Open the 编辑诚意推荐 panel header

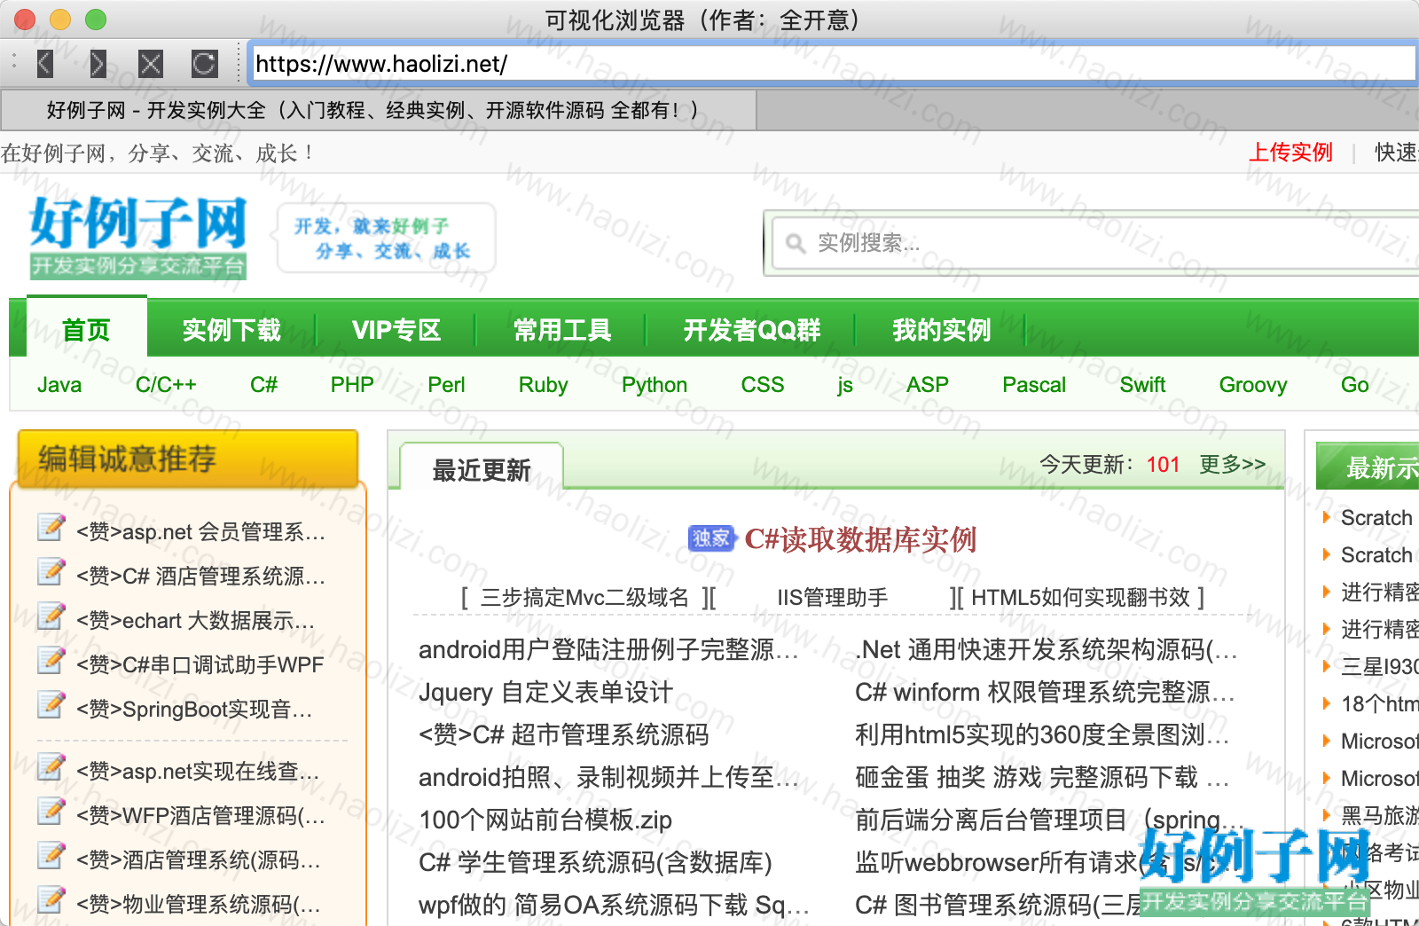[x=188, y=459]
